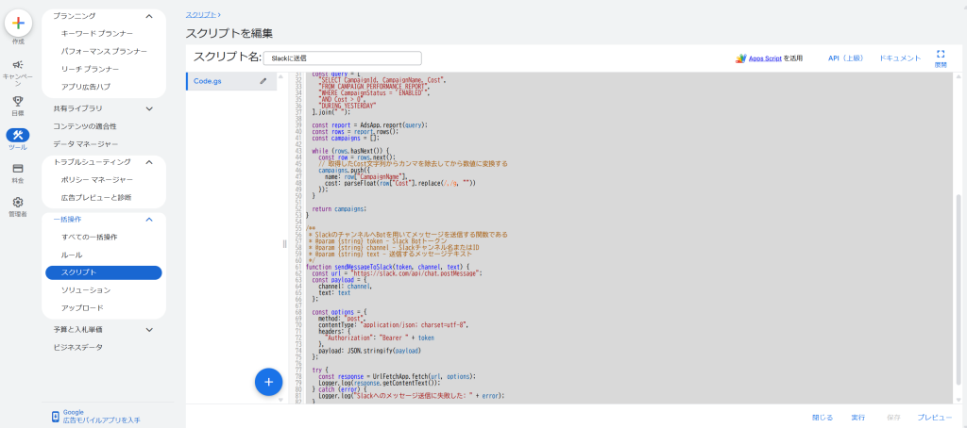Open the キャンペーン megaphone icon
Viewport: 967px width, 428px height.
[x=18, y=64]
